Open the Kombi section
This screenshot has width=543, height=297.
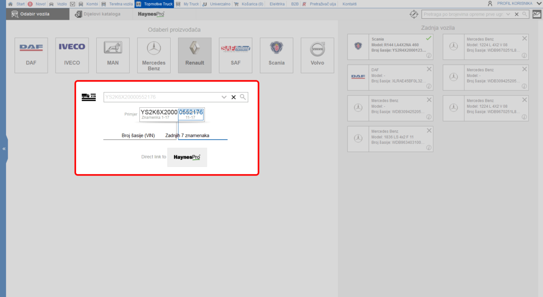pyautogui.click(x=92, y=4)
